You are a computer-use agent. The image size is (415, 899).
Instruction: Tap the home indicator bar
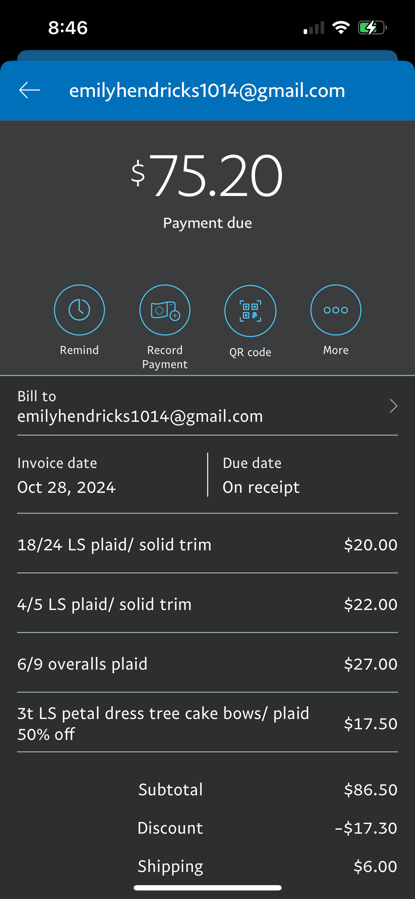[x=207, y=888]
